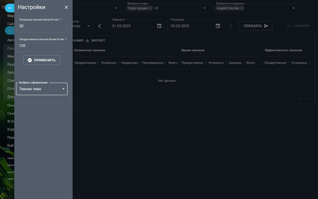Click the ПОКАЗАТЬ button
Screen dimensions: 318x199
pyautogui.click(x=255, y=26)
